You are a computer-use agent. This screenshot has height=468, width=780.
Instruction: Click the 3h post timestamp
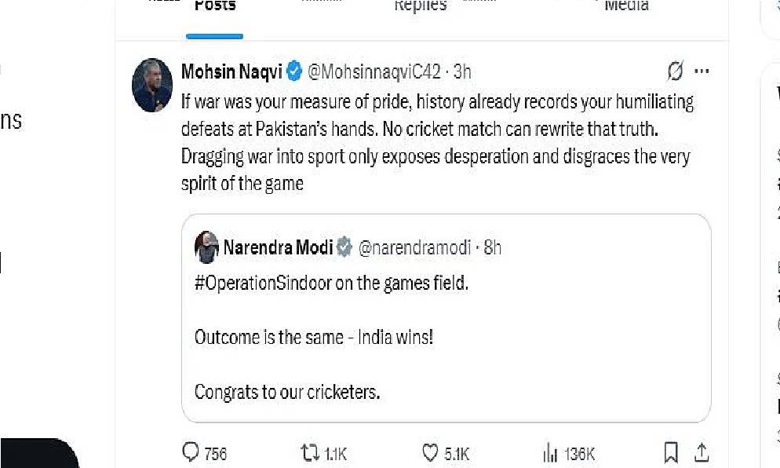tap(462, 72)
